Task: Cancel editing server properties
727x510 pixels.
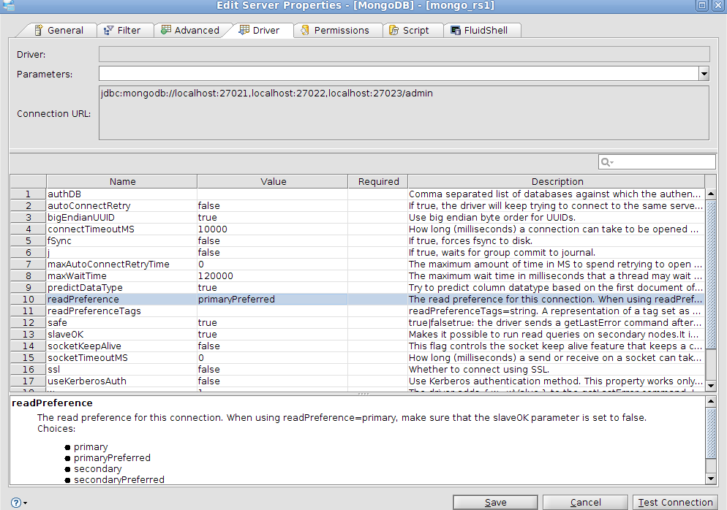Action: [x=585, y=503]
